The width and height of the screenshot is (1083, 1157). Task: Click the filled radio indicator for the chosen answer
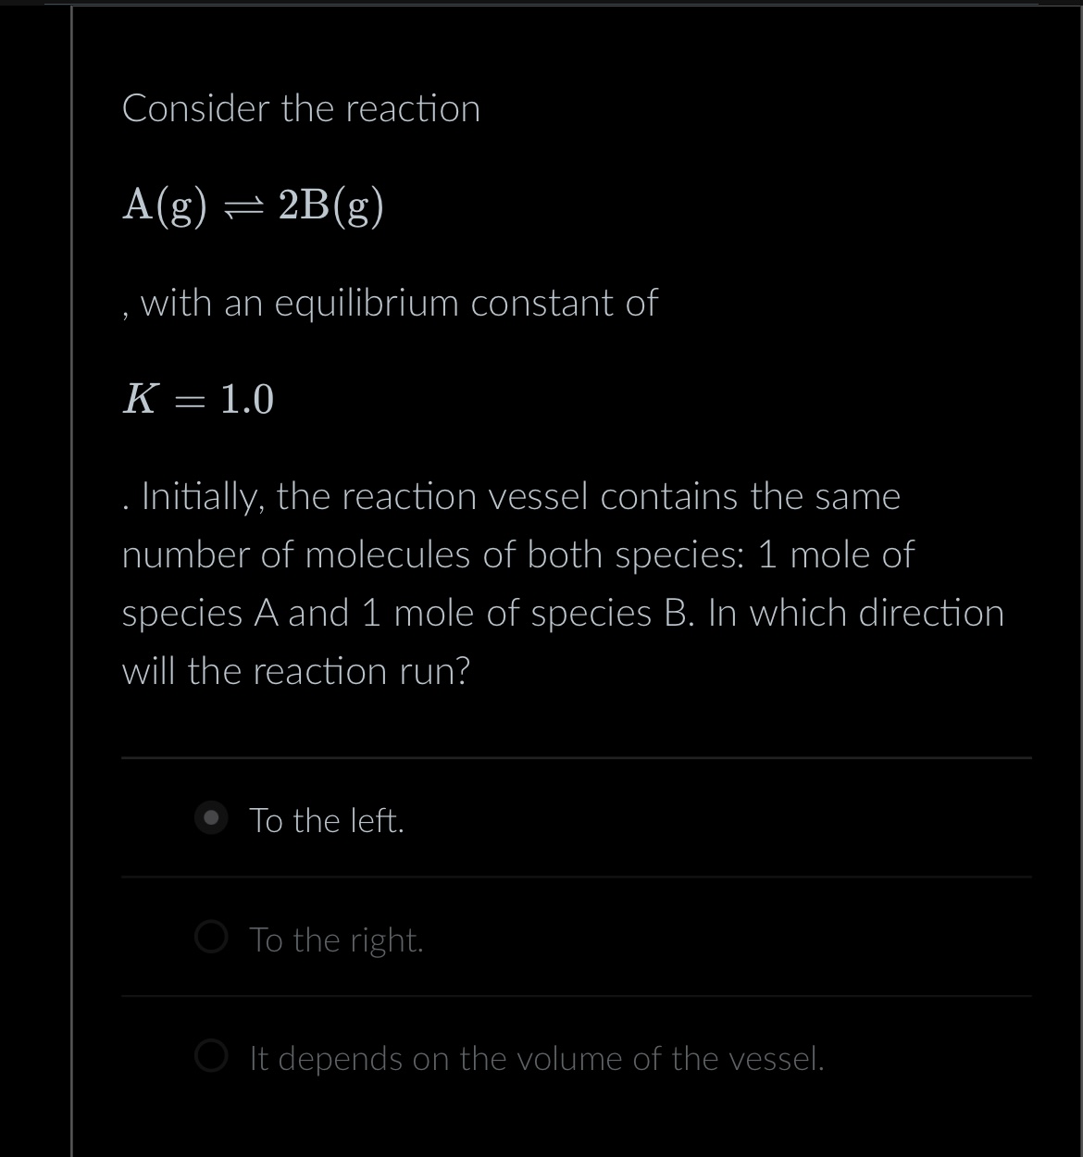(x=211, y=817)
